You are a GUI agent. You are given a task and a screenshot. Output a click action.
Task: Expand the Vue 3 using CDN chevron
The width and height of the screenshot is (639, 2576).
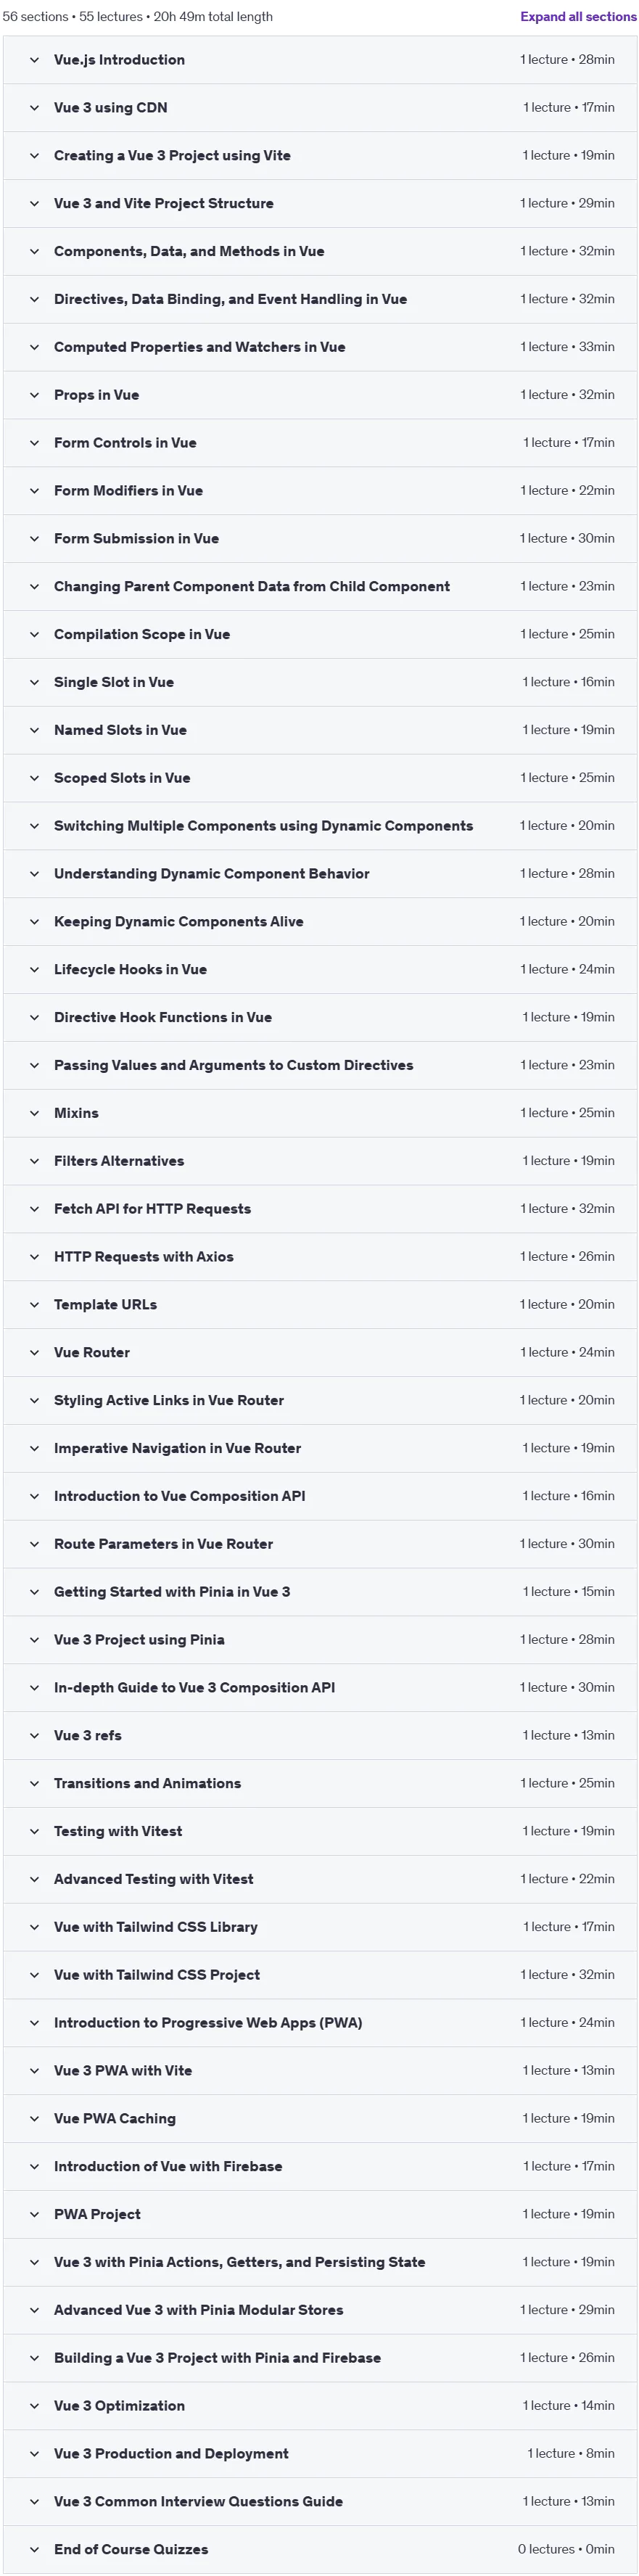(34, 108)
